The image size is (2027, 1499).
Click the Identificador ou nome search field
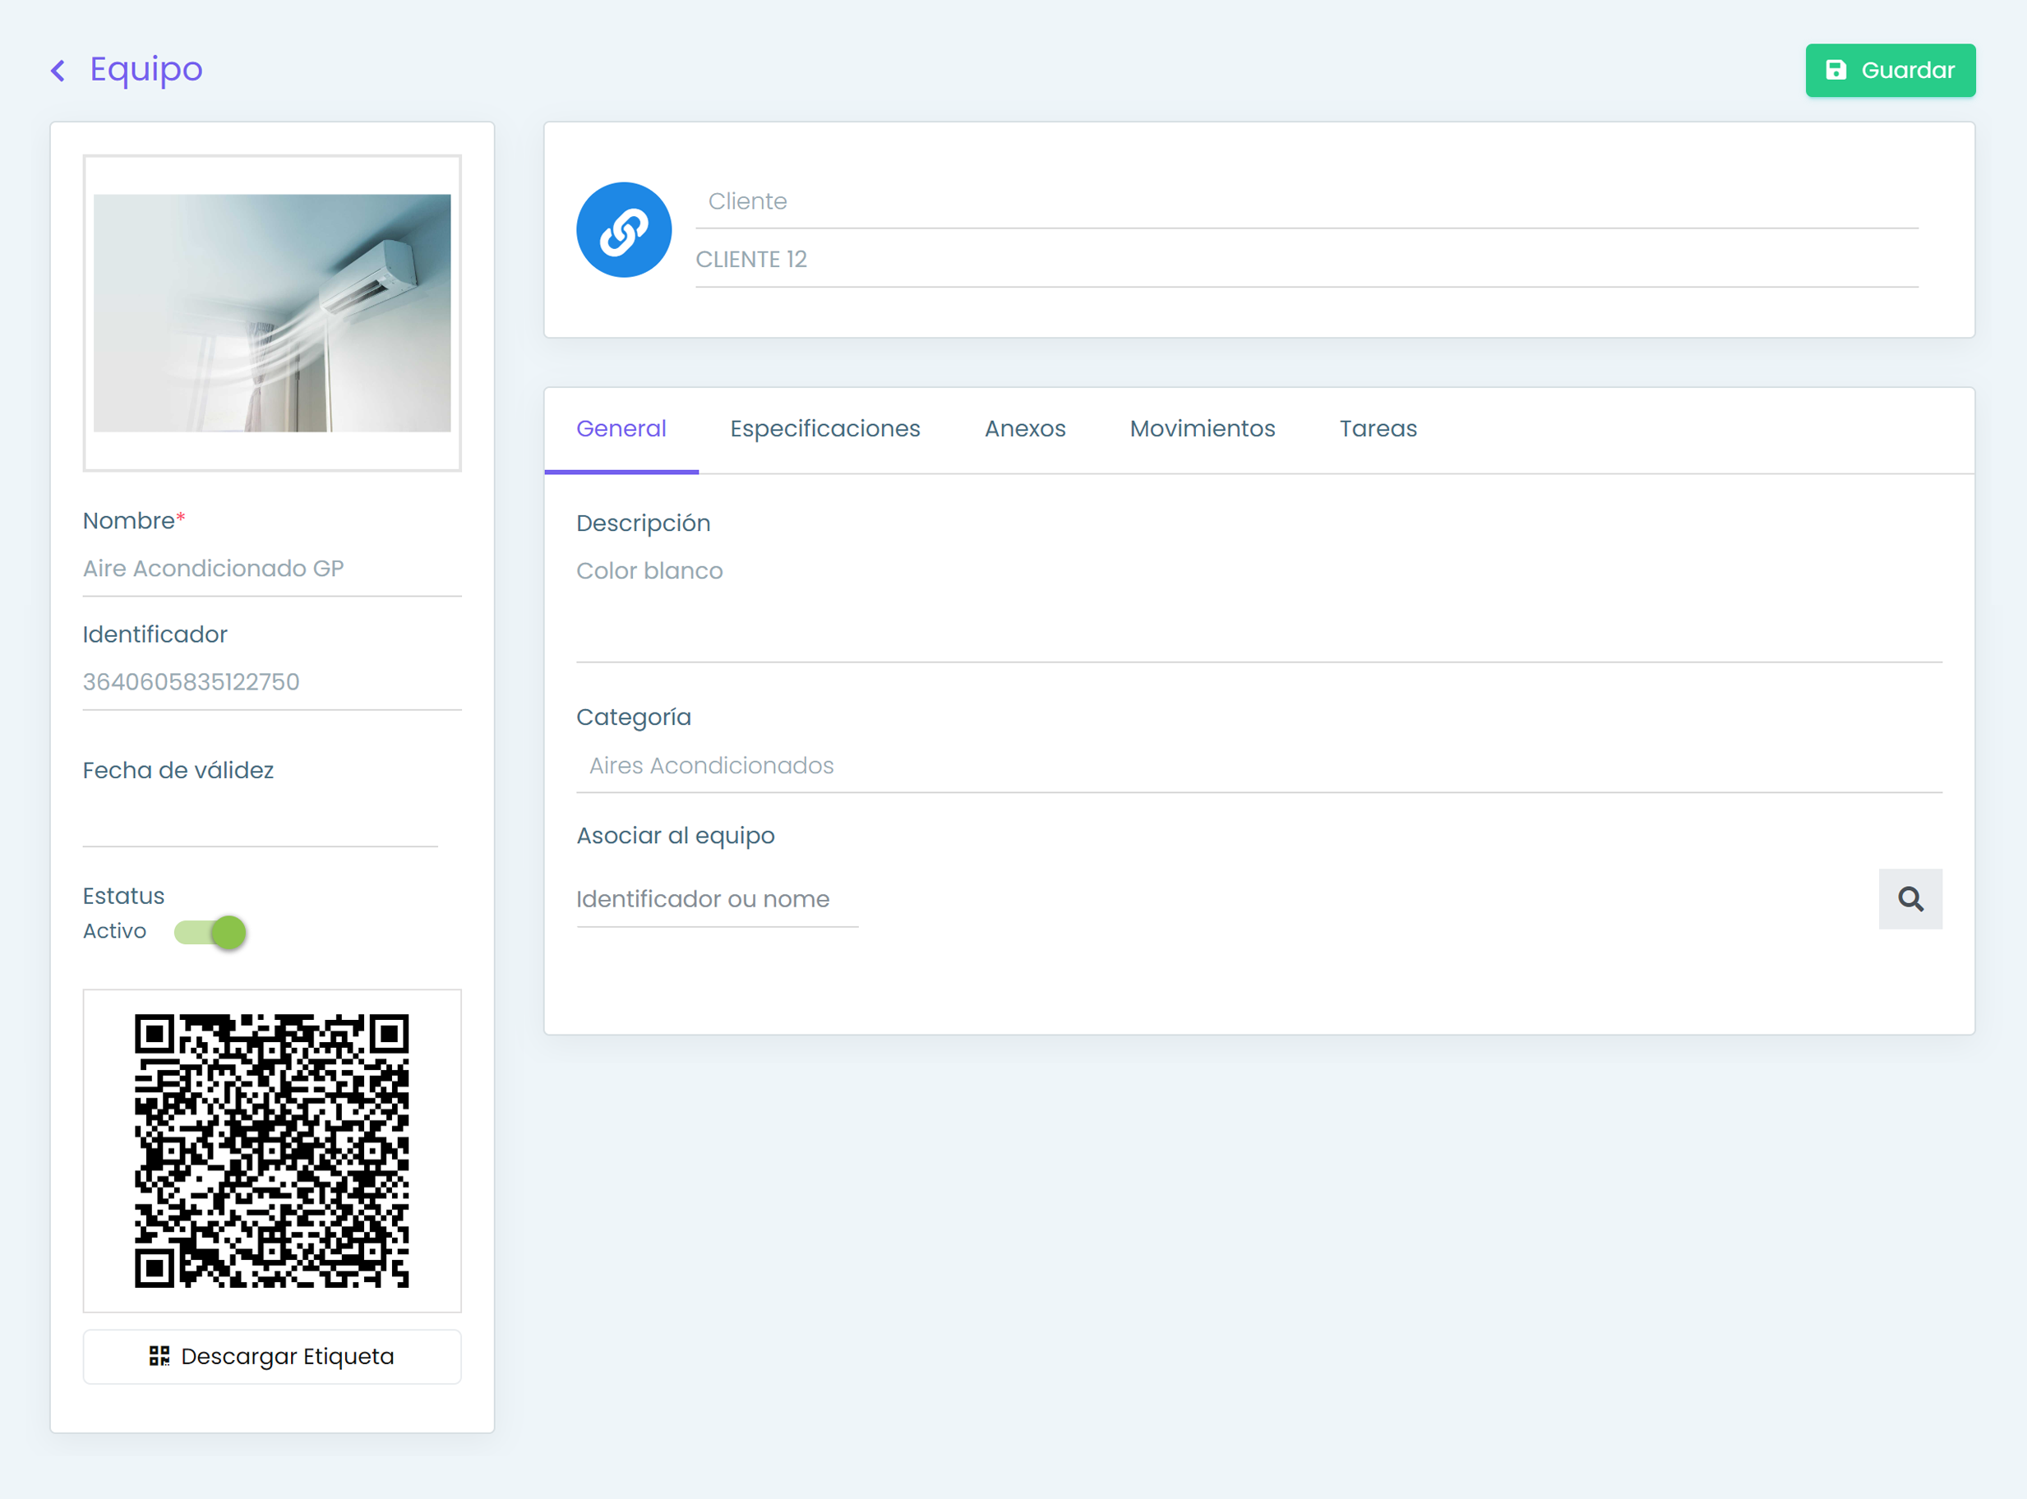pos(717,899)
